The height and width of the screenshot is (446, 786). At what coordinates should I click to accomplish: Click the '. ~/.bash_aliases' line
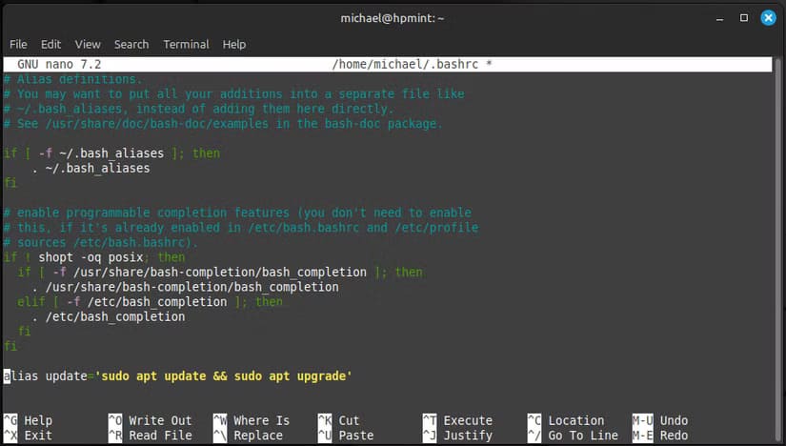[91, 168]
